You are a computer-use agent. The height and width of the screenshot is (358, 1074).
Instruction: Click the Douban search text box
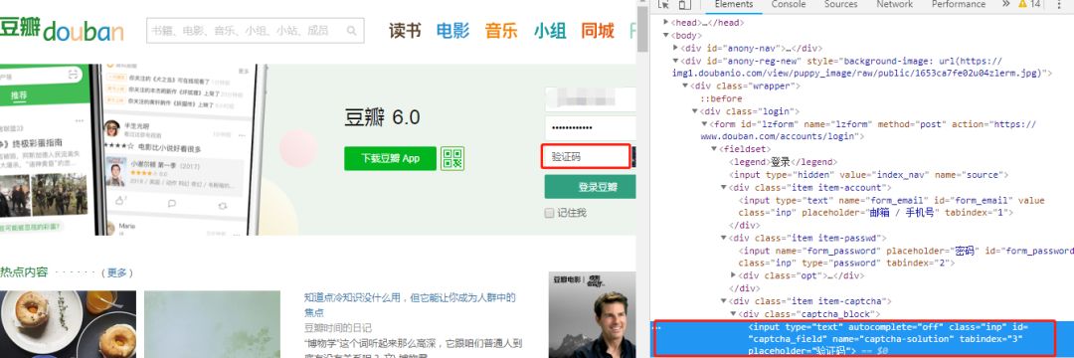tap(255, 30)
